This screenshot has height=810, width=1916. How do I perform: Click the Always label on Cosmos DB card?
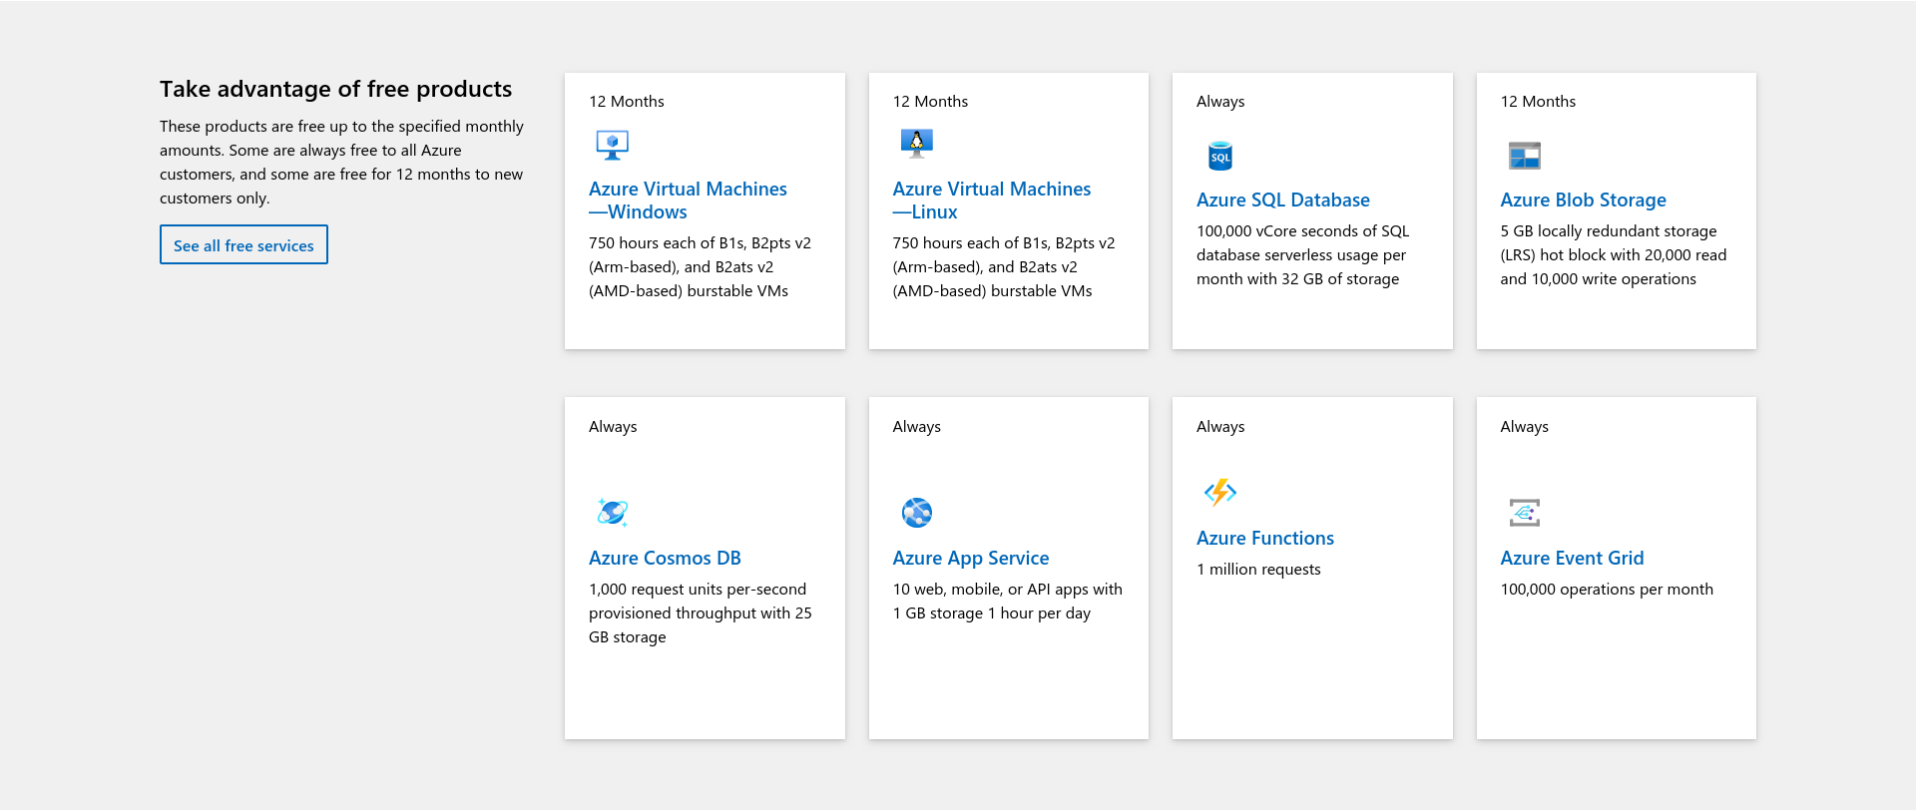tap(613, 427)
